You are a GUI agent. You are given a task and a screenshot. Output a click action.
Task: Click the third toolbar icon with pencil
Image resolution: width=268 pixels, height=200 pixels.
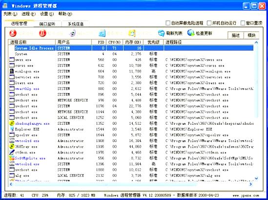[x=72, y=33]
